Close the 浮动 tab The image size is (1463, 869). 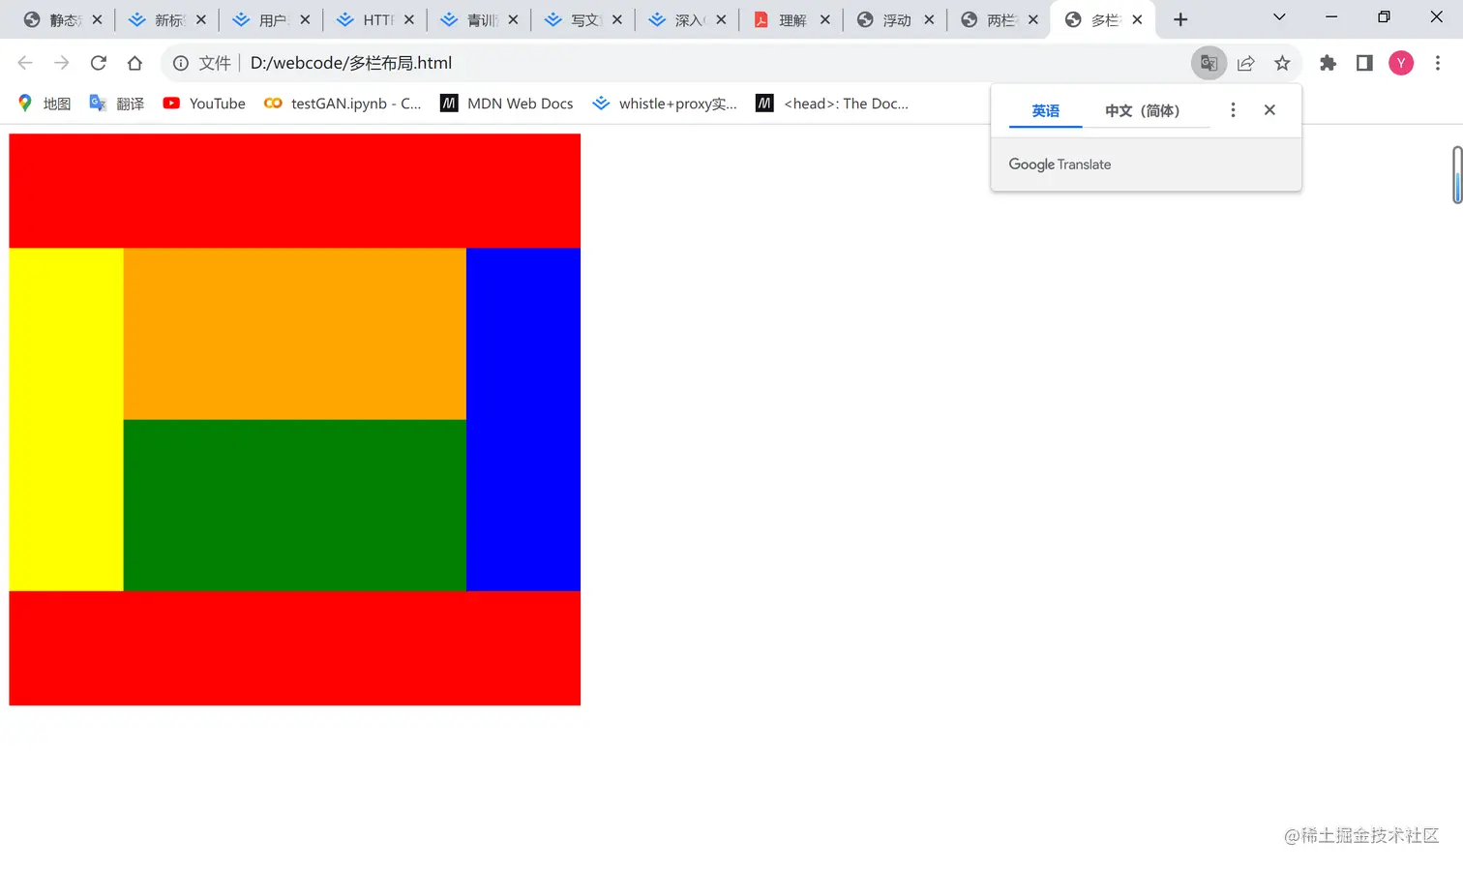pos(929,19)
